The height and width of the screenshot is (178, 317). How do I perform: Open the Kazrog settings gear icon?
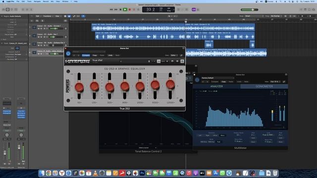(177, 61)
